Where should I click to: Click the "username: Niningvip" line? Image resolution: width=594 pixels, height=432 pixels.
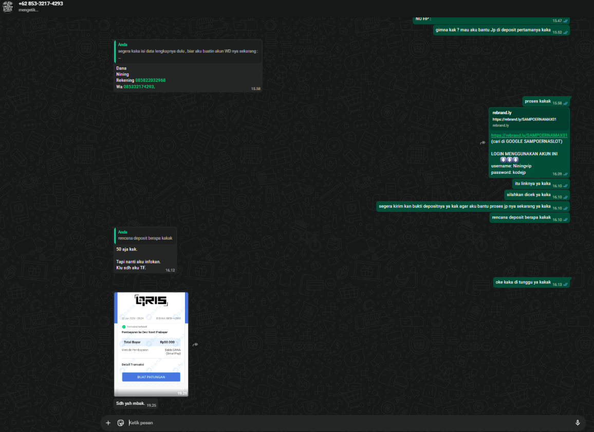(511, 166)
